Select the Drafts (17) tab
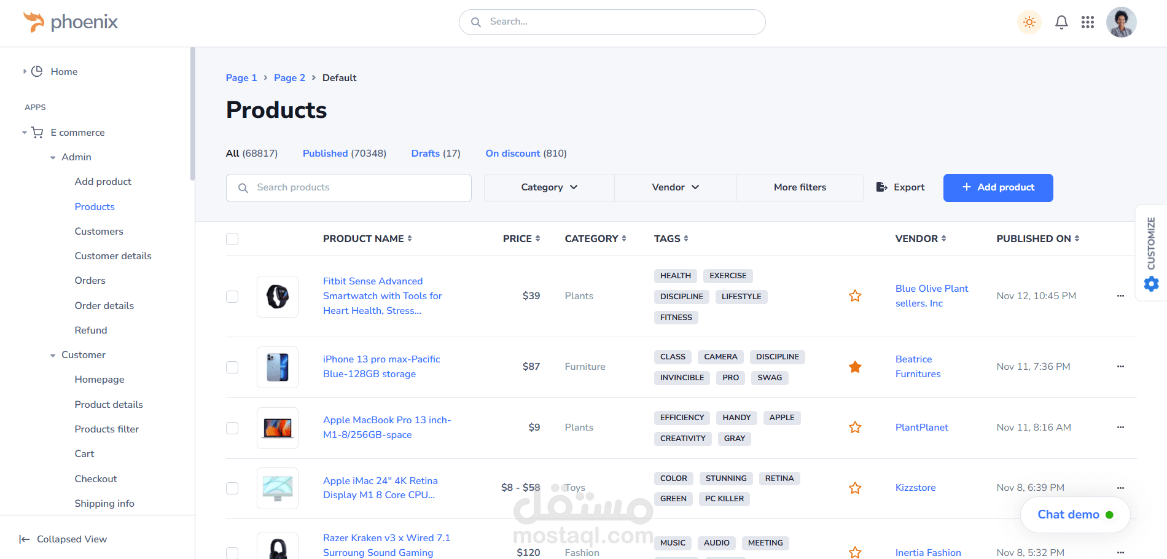This screenshot has width=1167, height=559. (436, 153)
